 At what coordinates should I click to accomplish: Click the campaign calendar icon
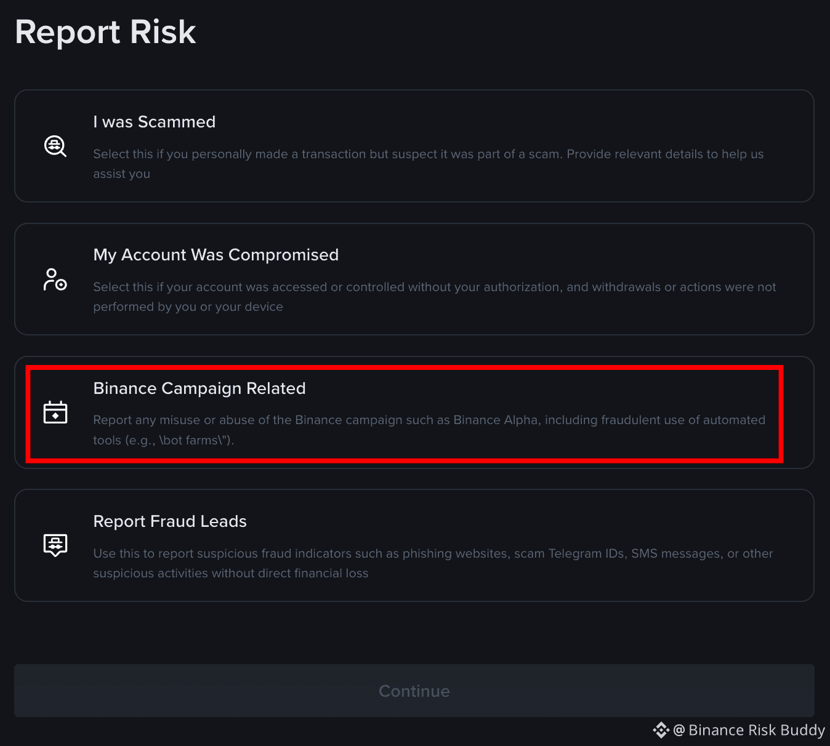click(55, 412)
